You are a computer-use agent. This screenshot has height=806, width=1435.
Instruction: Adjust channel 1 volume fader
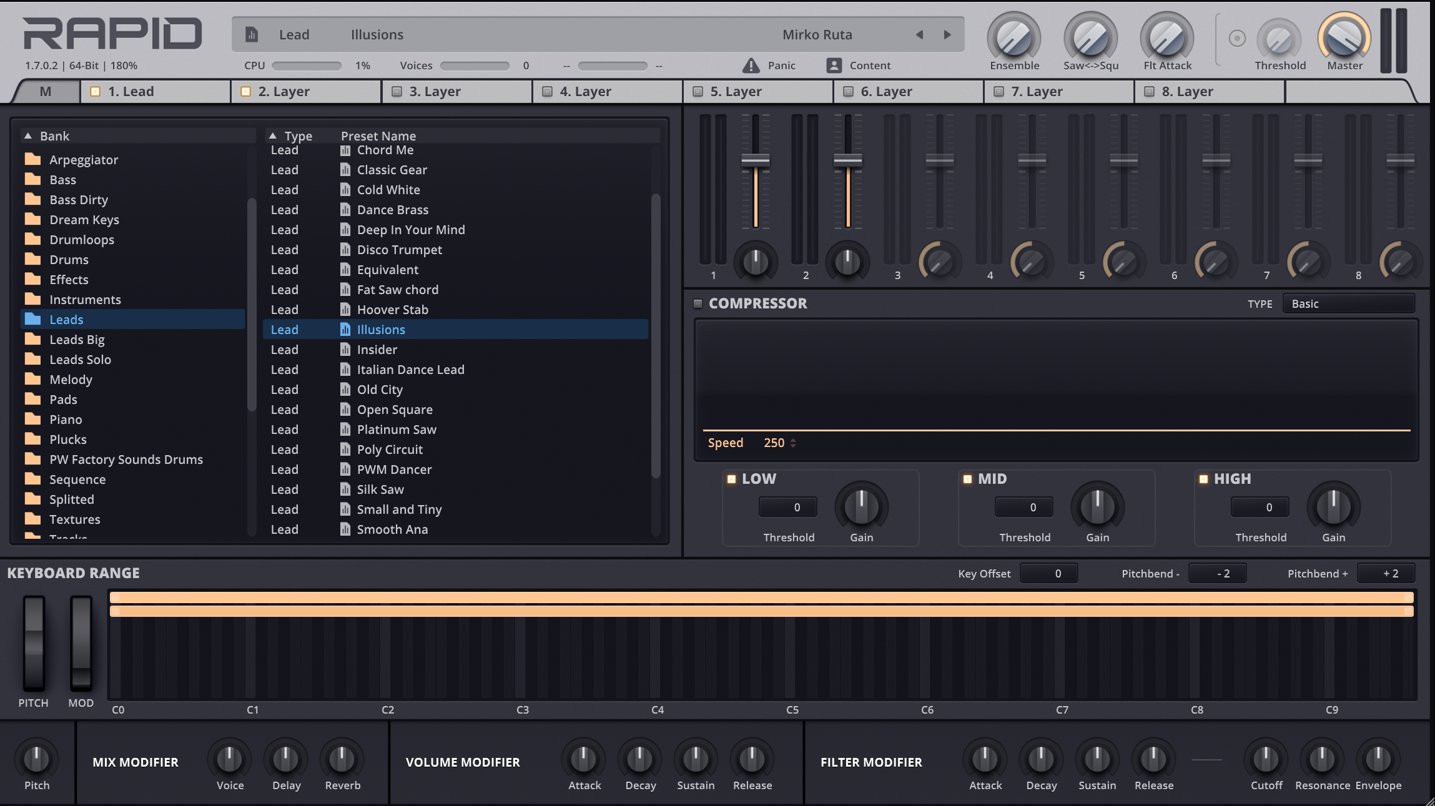point(756,160)
